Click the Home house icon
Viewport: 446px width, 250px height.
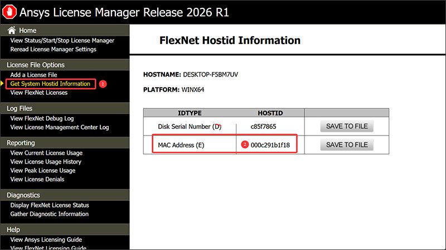click(12, 30)
